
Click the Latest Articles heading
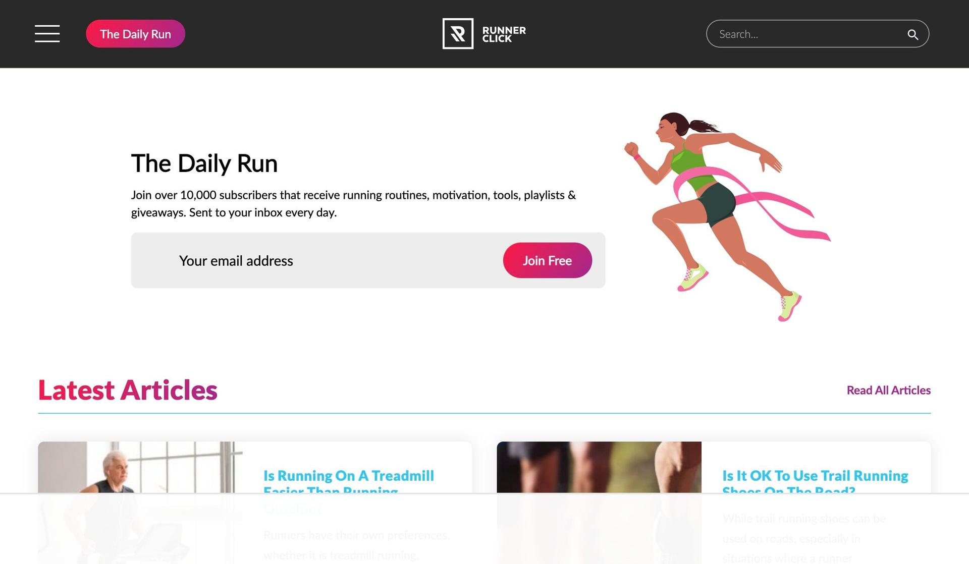[x=128, y=390]
